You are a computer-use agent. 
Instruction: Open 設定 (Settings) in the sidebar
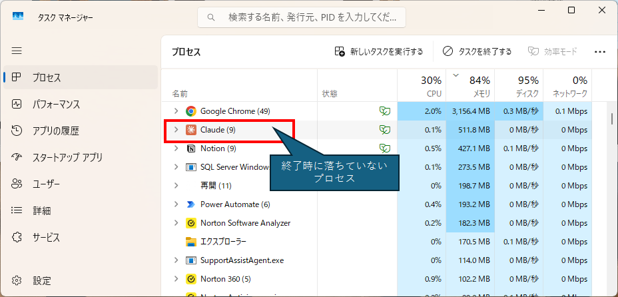point(81,280)
